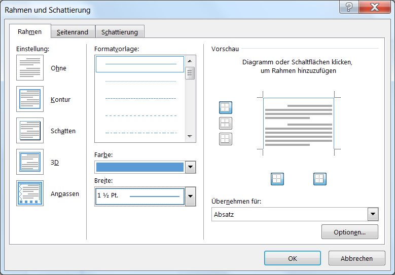The width and height of the screenshot is (395, 275).
Task: Expand the Breite width dropdown
Action: tap(191, 197)
